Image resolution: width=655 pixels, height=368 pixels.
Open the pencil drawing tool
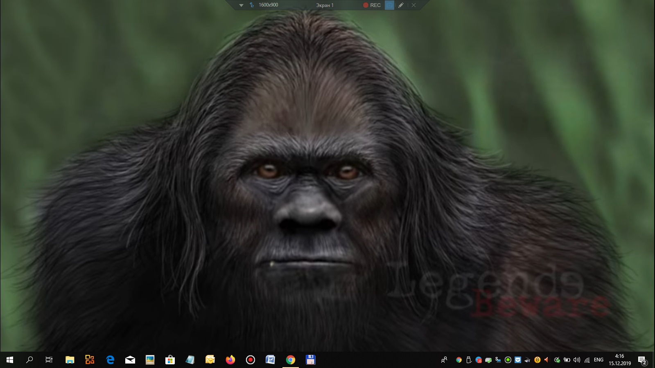click(401, 5)
